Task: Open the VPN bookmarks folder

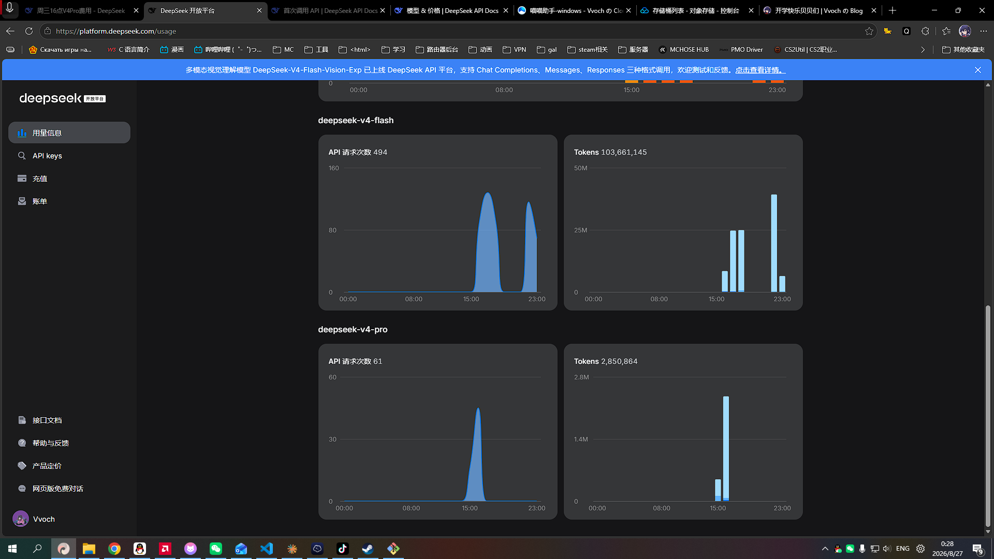Action: (514, 50)
